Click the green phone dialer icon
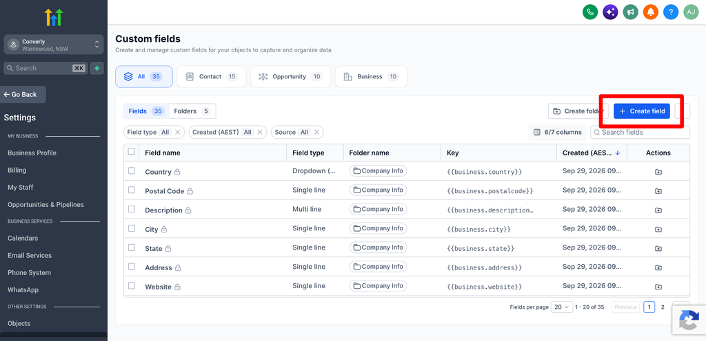 point(590,12)
